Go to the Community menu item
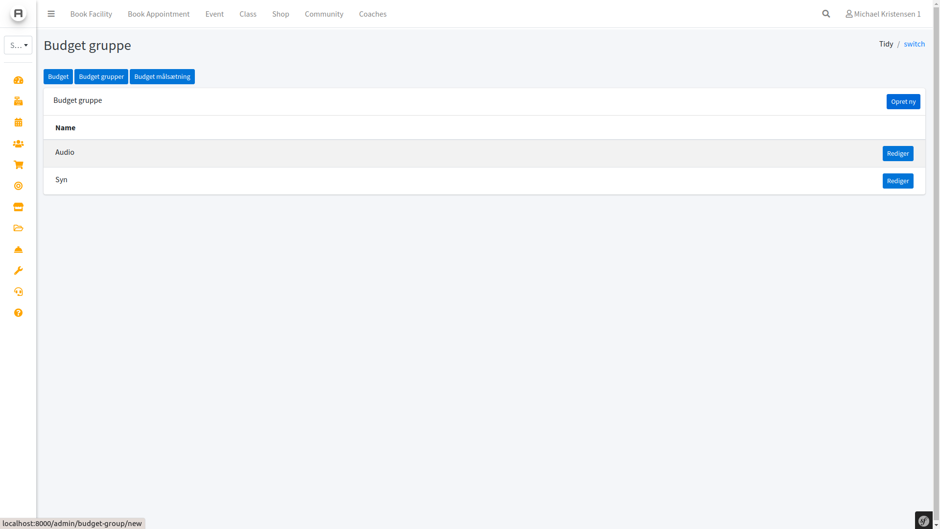 tap(324, 14)
